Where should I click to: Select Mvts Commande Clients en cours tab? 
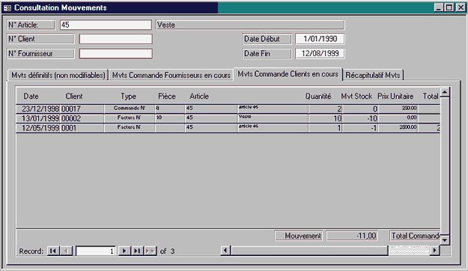click(288, 74)
